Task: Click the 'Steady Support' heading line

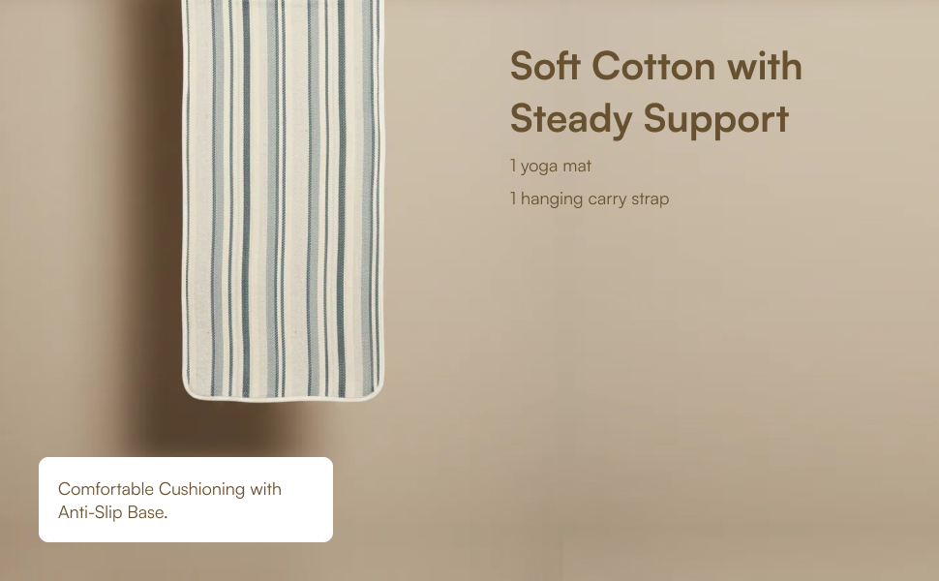Action: tap(650, 118)
